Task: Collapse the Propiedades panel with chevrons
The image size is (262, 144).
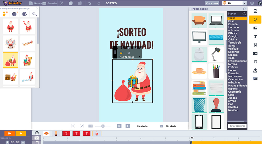Action: pos(244,9)
